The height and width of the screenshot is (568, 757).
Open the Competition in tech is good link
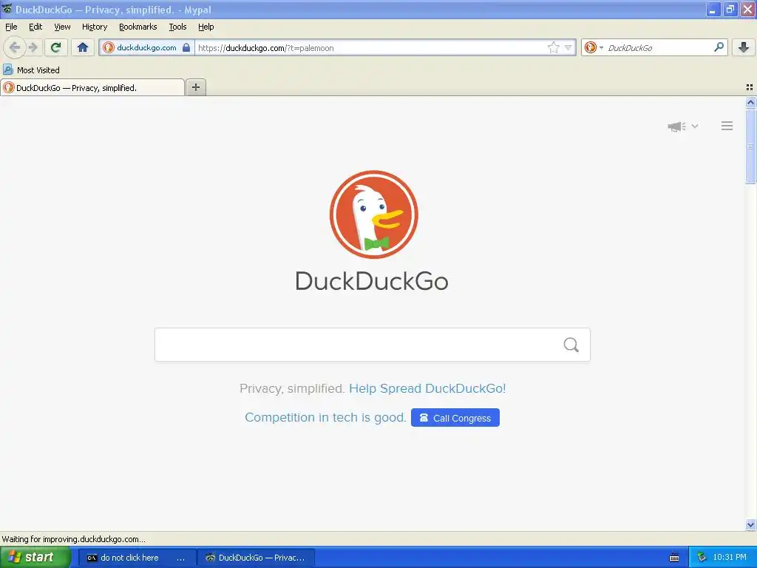point(325,417)
